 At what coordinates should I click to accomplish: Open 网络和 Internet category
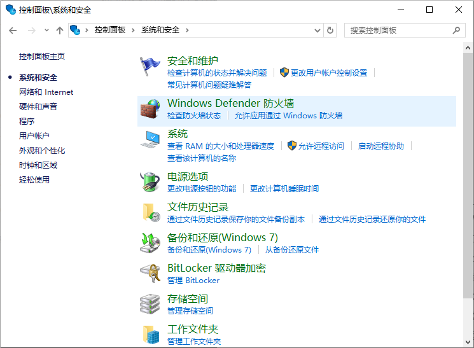click(46, 92)
